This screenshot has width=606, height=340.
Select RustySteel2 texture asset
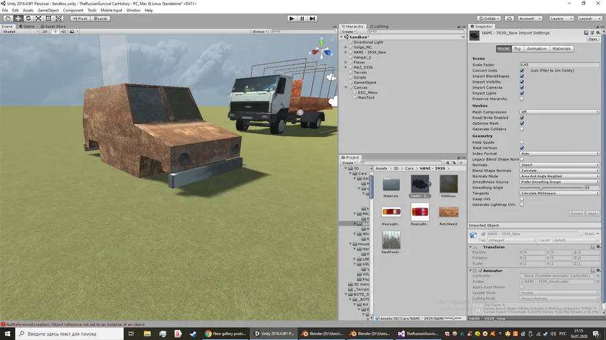tap(448, 212)
